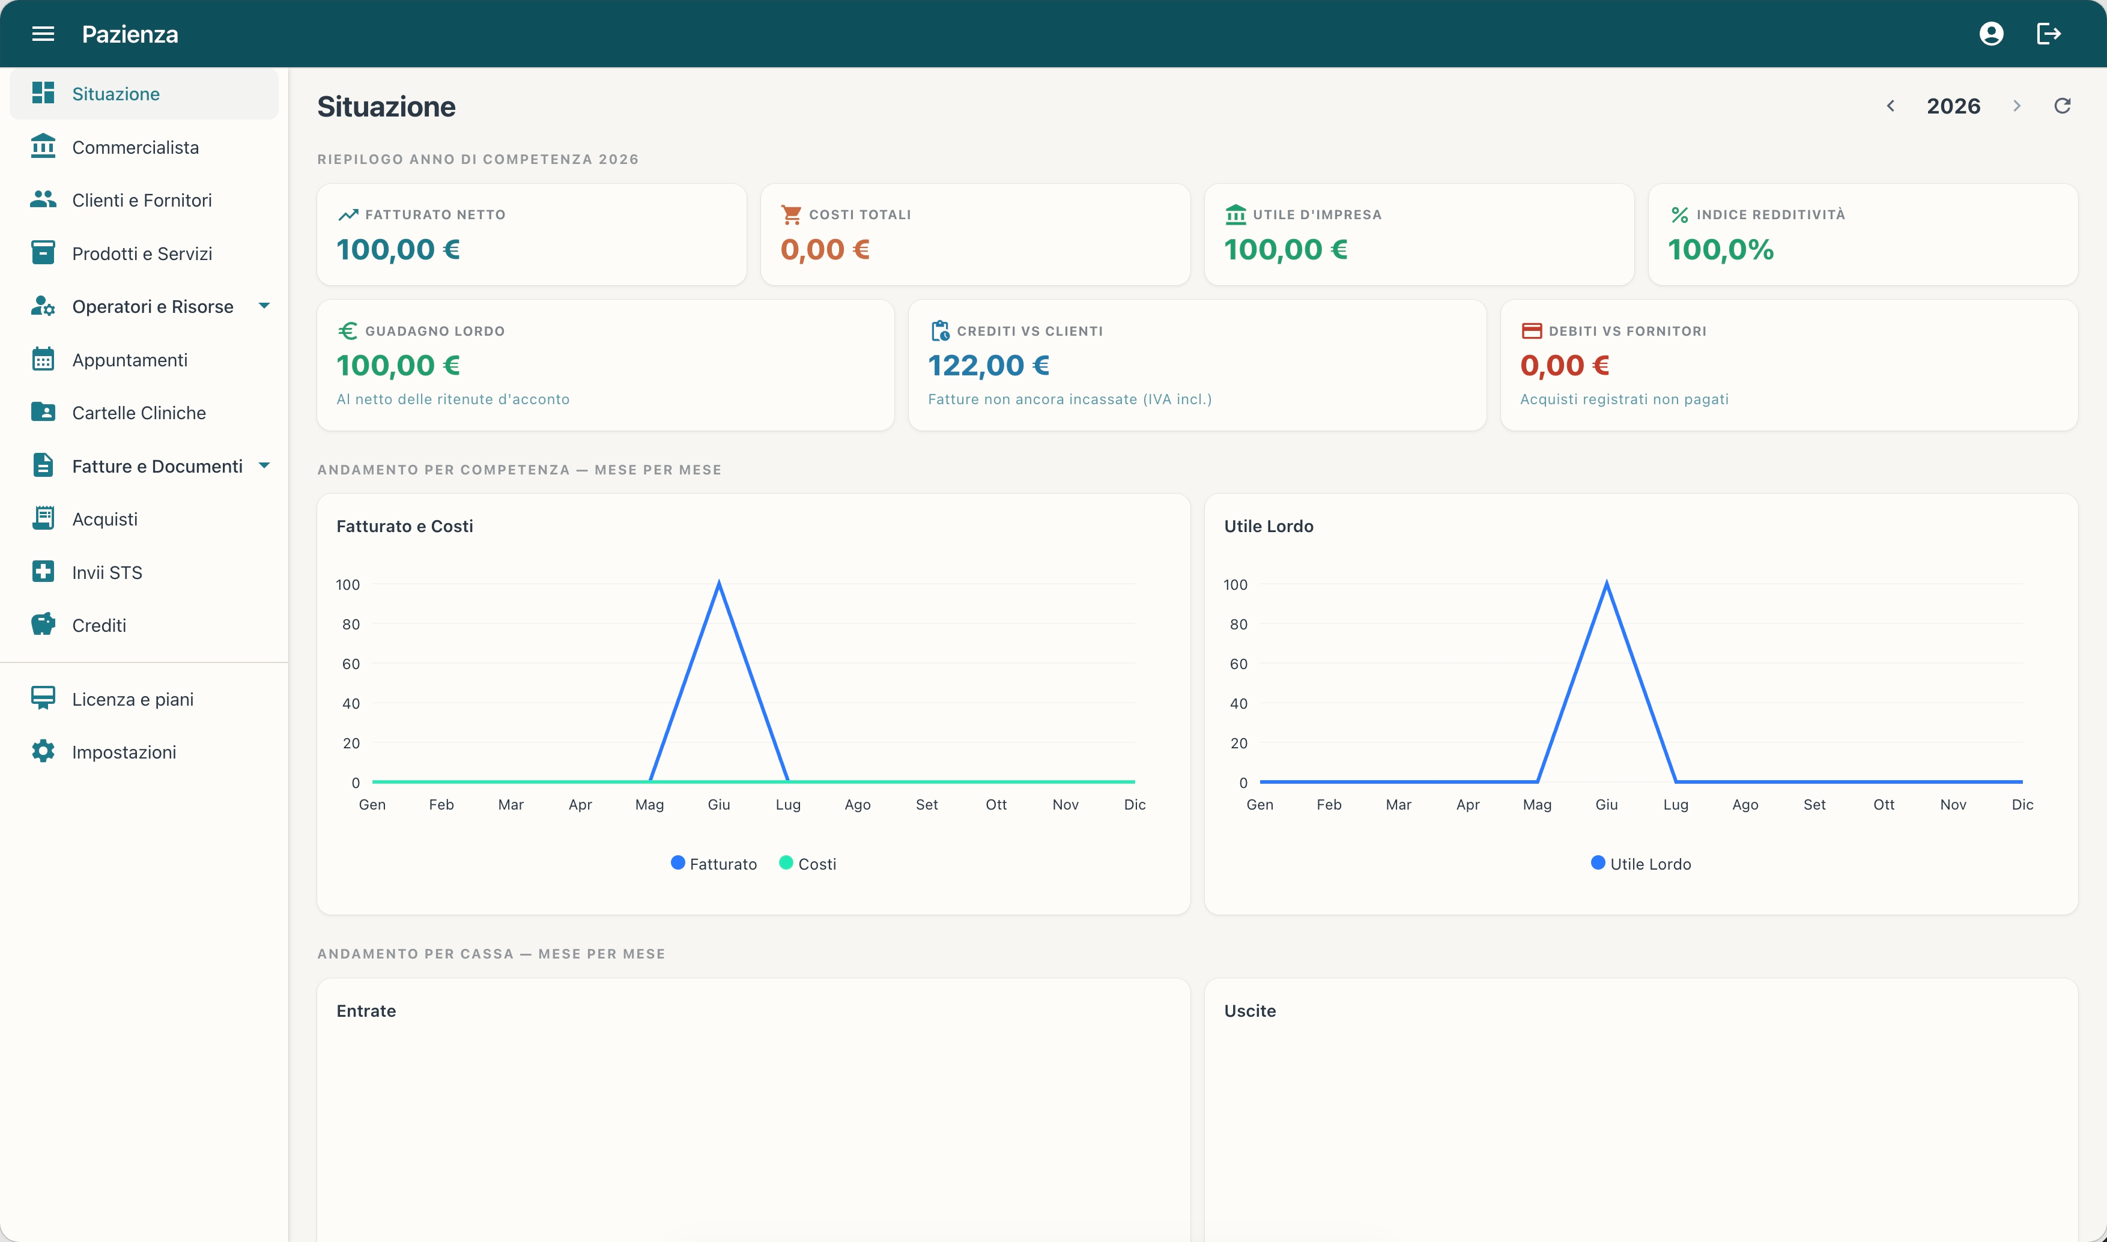Click the Costi Totali card
The width and height of the screenshot is (2107, 1242).
tap(975, 234)
